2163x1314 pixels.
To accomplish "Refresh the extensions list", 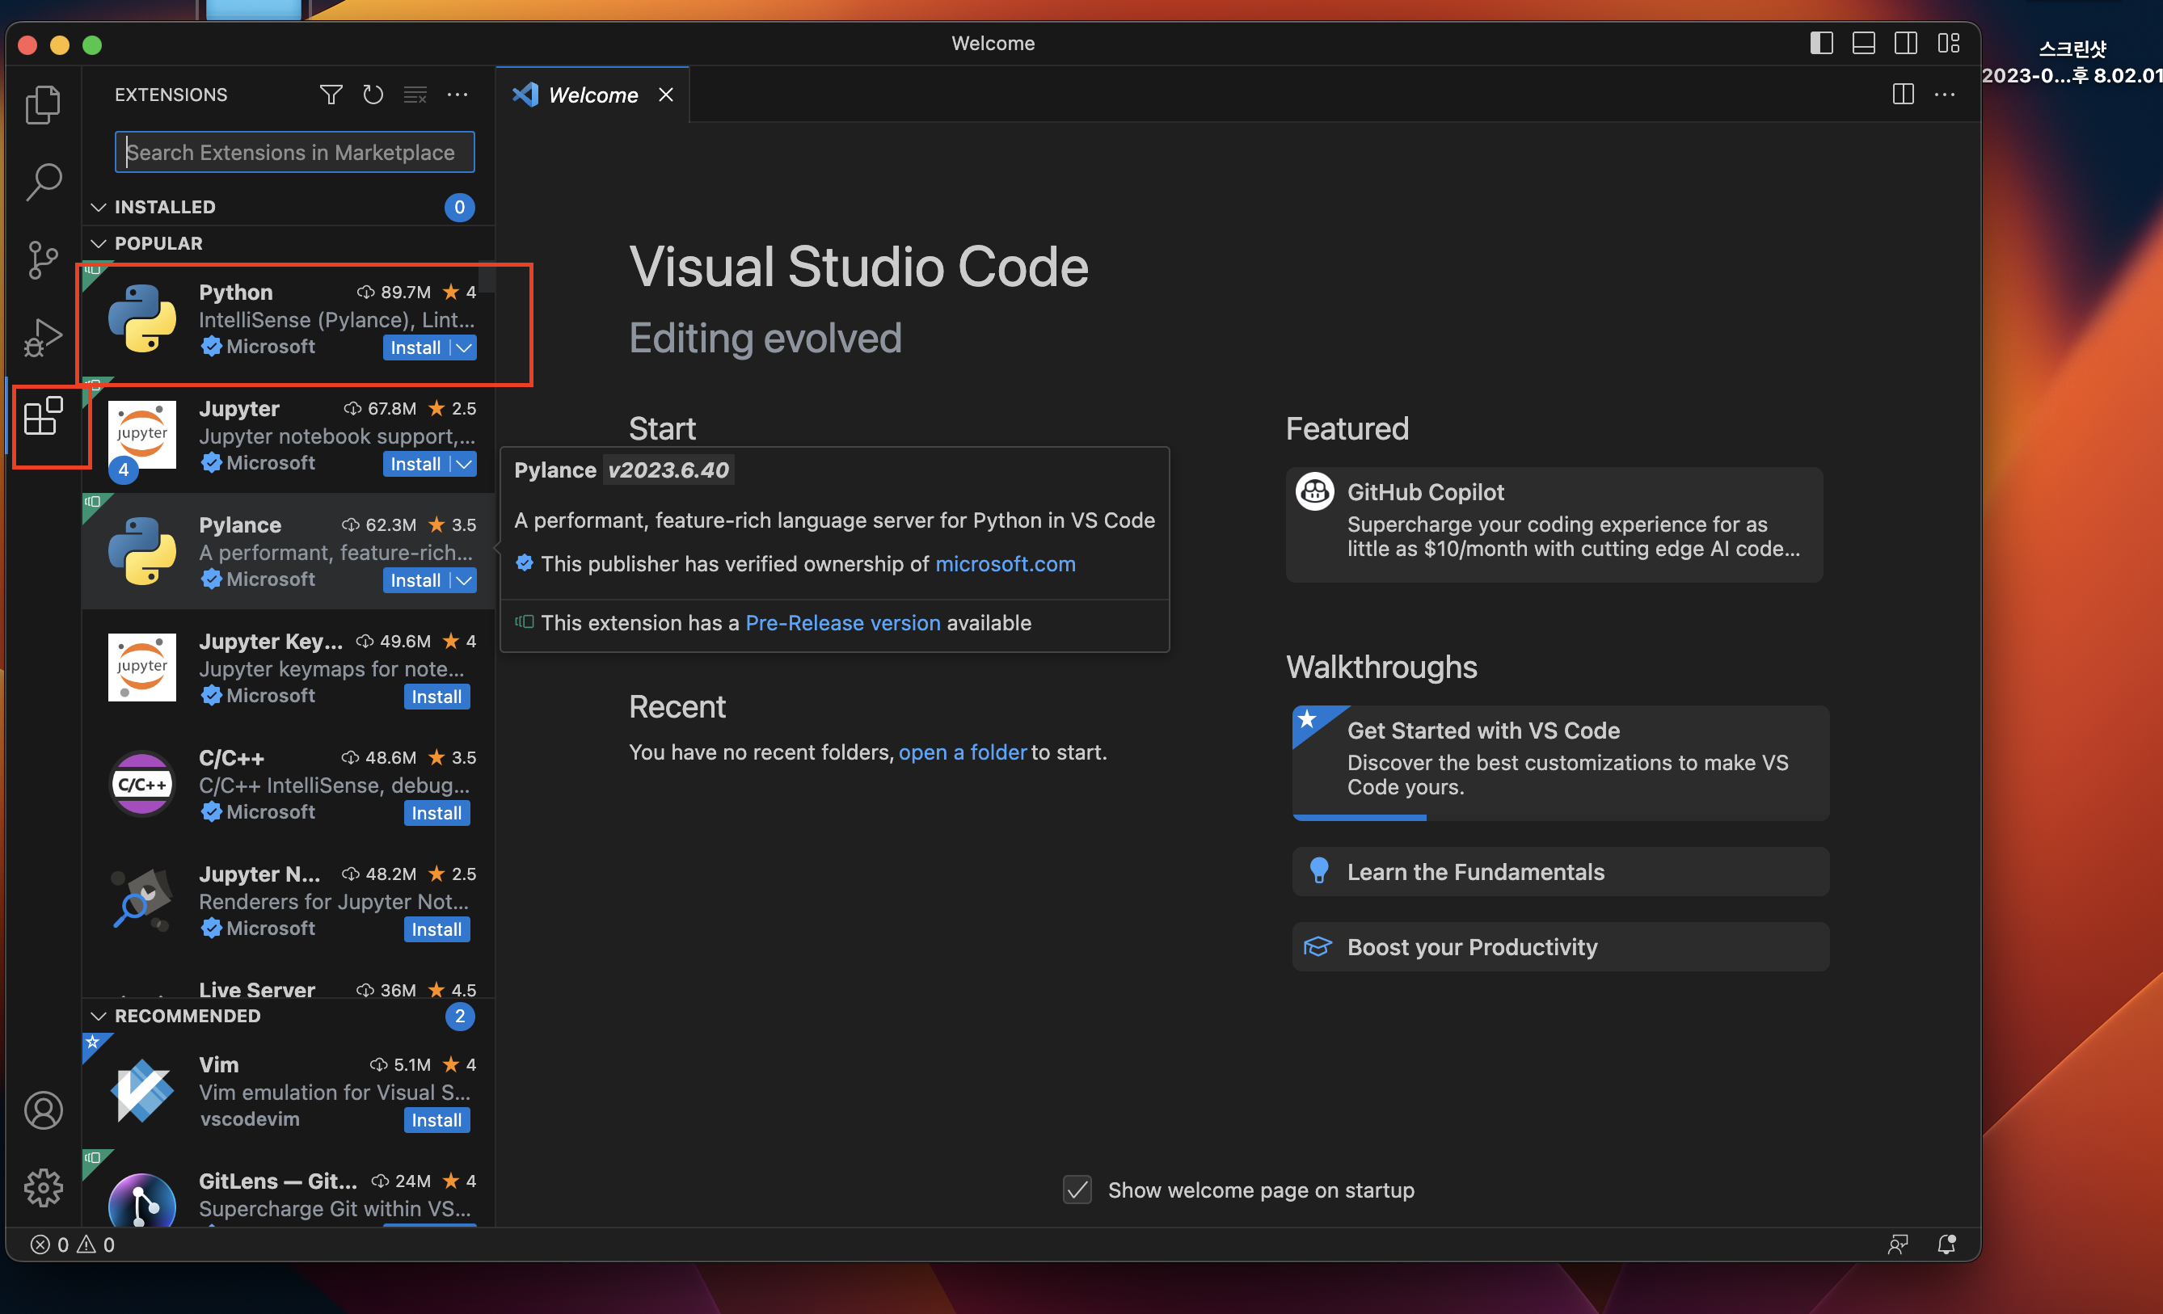I will [373, 95].
